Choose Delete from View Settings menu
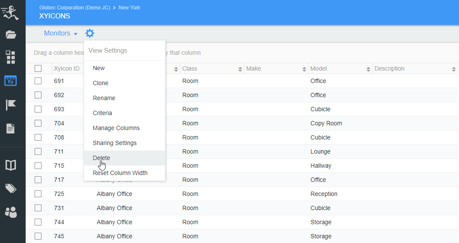This screenshot has height=243, width=459. [124, 158]
